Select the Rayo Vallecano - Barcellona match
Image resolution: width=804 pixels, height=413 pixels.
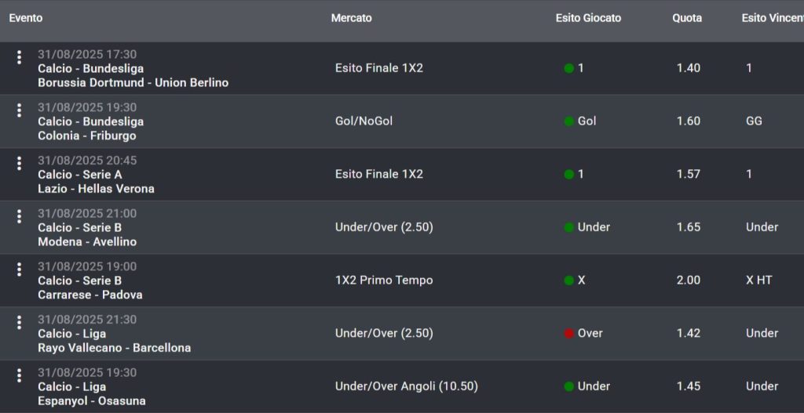coord(114,347)
